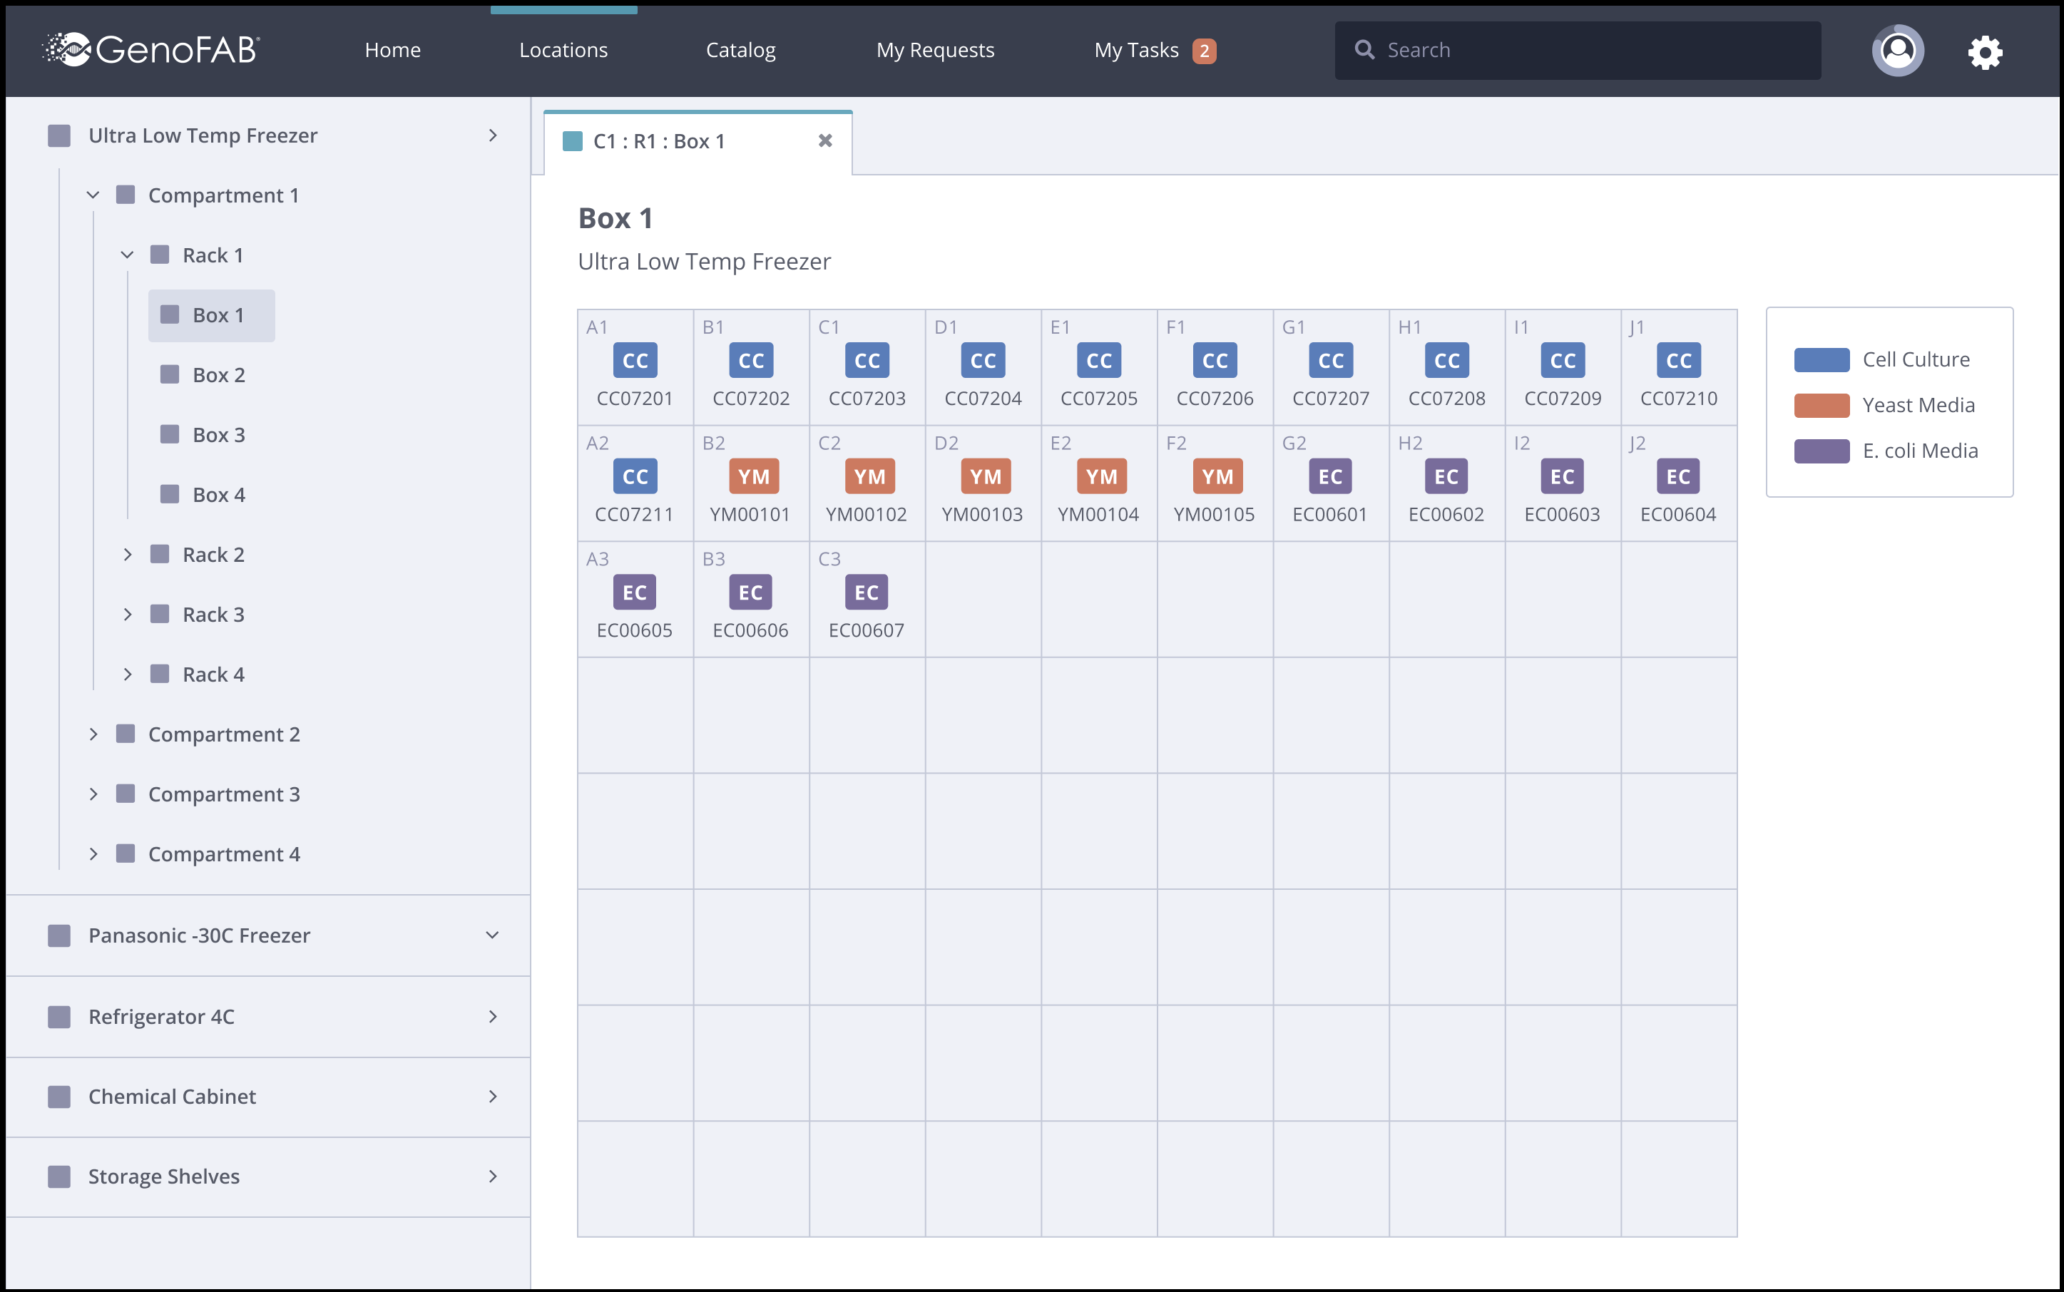This screenshot has height=1292, width=2064.
Task: Click the teal tab icon for C1 : R1 : Box 1
Action: [x=573, y=141]
